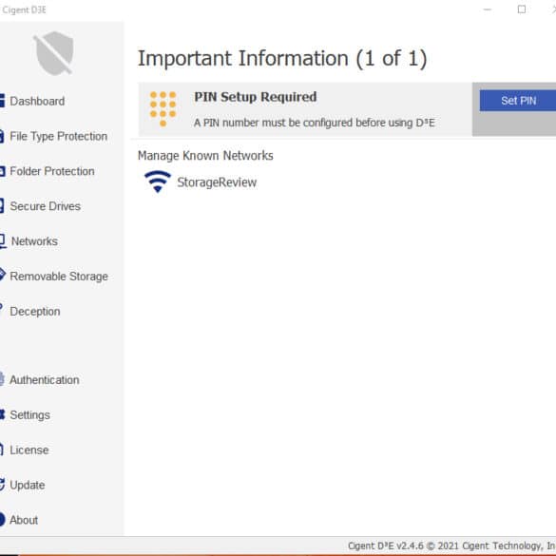556x556 pixels.
Task: Click the crossed-out shield status icon
Action: pos(54,53)
